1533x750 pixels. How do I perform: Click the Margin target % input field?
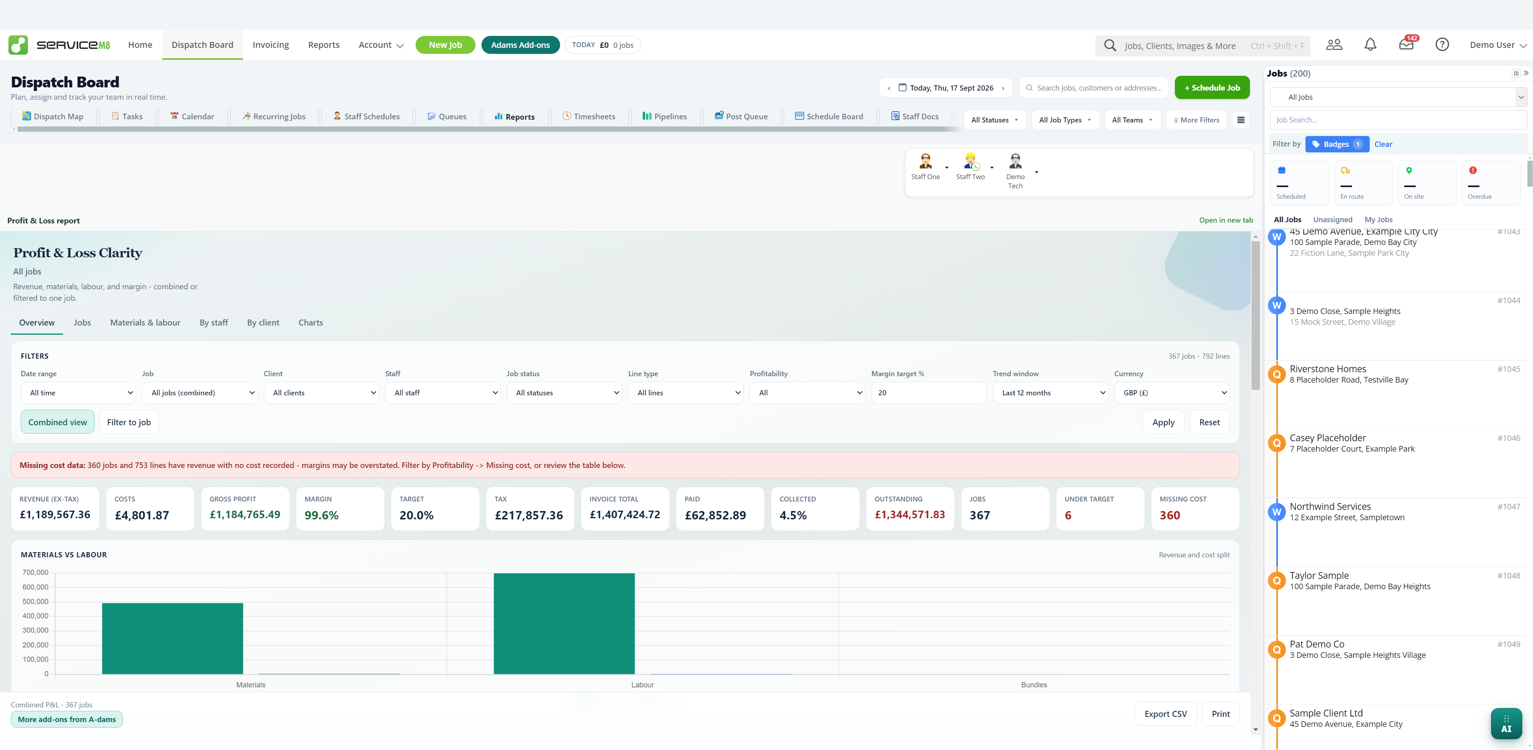click(928, 393)
